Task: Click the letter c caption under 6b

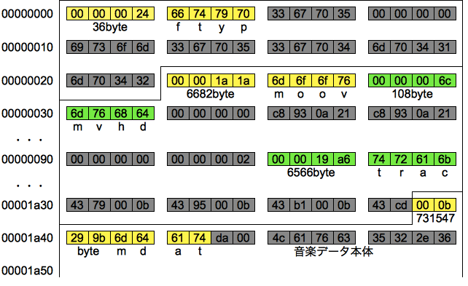Action: tap(445, 172)
